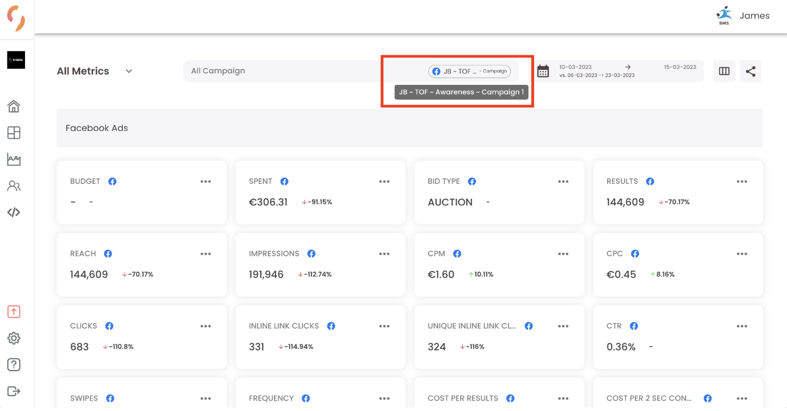Click Facebook icon beside BID TYPE
The height and width of the screenshot is (411, 787).
pos(472,182)
